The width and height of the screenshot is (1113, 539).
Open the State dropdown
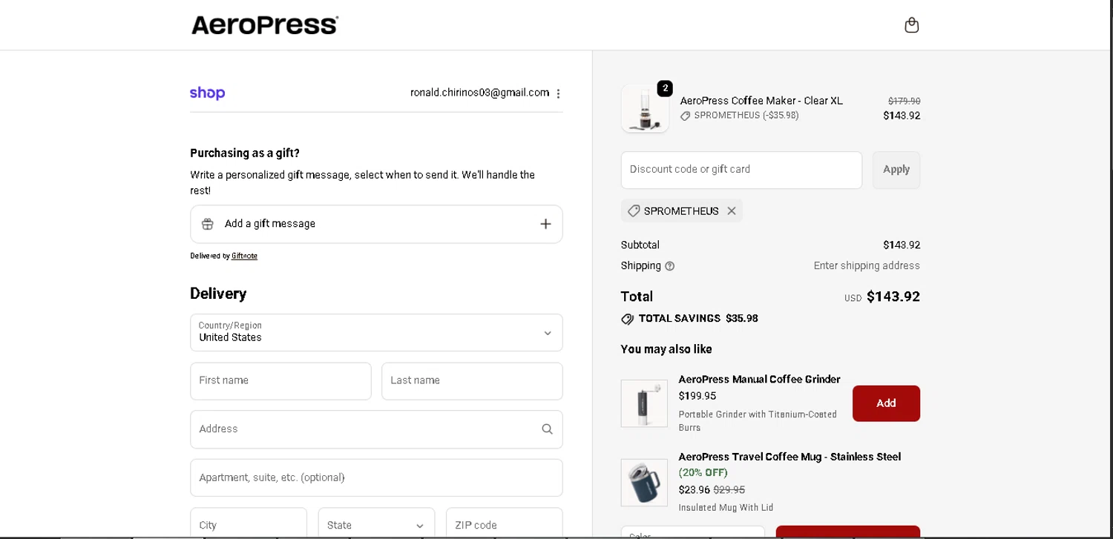tap(376, 525)
